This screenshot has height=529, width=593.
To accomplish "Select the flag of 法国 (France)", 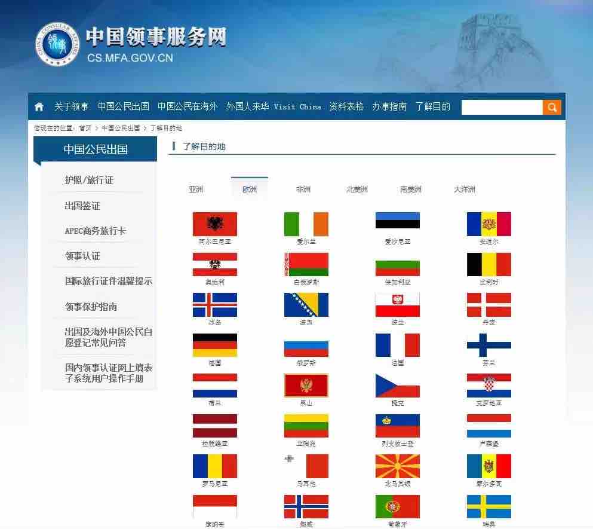I will [397, 345].
